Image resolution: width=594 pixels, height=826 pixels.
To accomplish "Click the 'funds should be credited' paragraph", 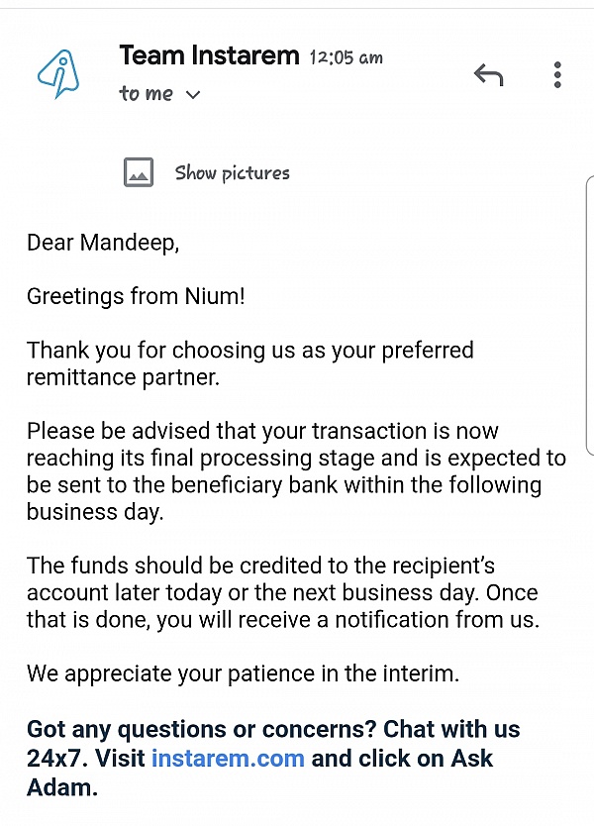I will pos(283,592).
